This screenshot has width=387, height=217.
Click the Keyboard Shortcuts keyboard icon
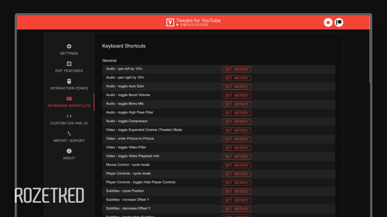click(69, 99)
